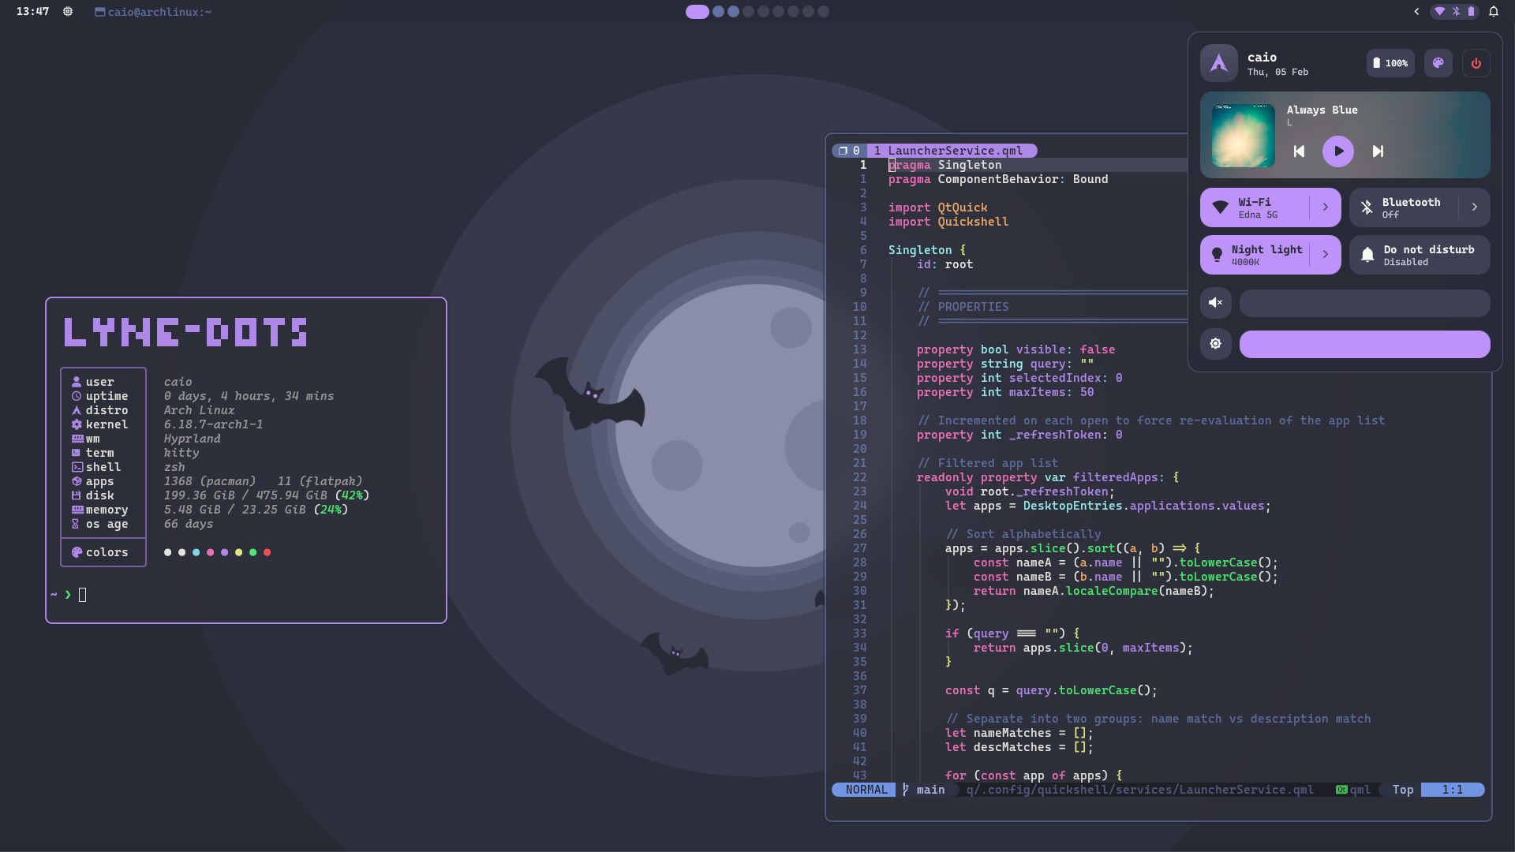Expand the Wi-Fi networks chevron

1326,207
